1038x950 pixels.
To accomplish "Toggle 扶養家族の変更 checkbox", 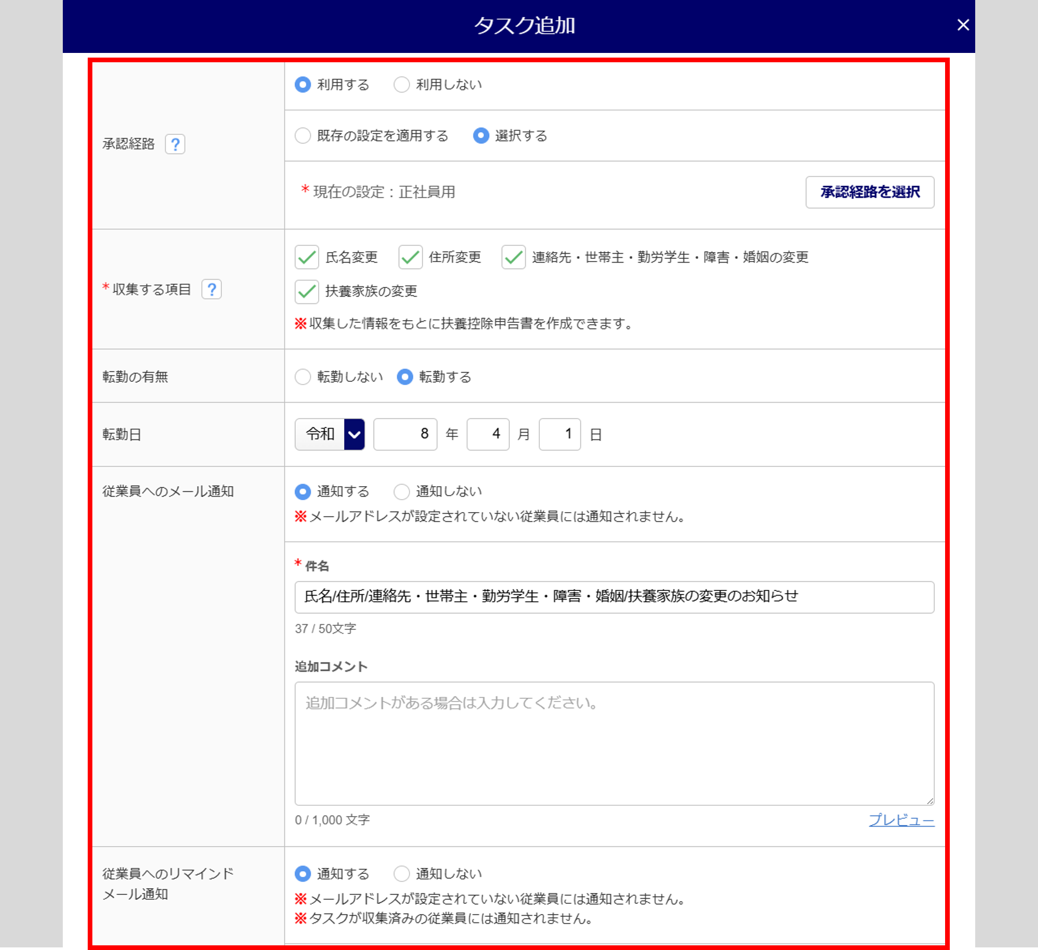I will 307,292.
